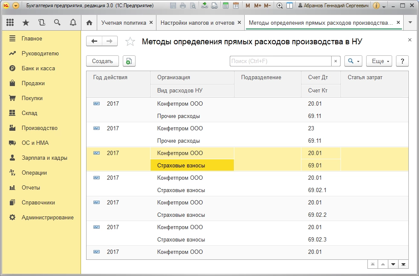Expand the open tabs list arrow
The image size is (419, 276).
[410, 23]
